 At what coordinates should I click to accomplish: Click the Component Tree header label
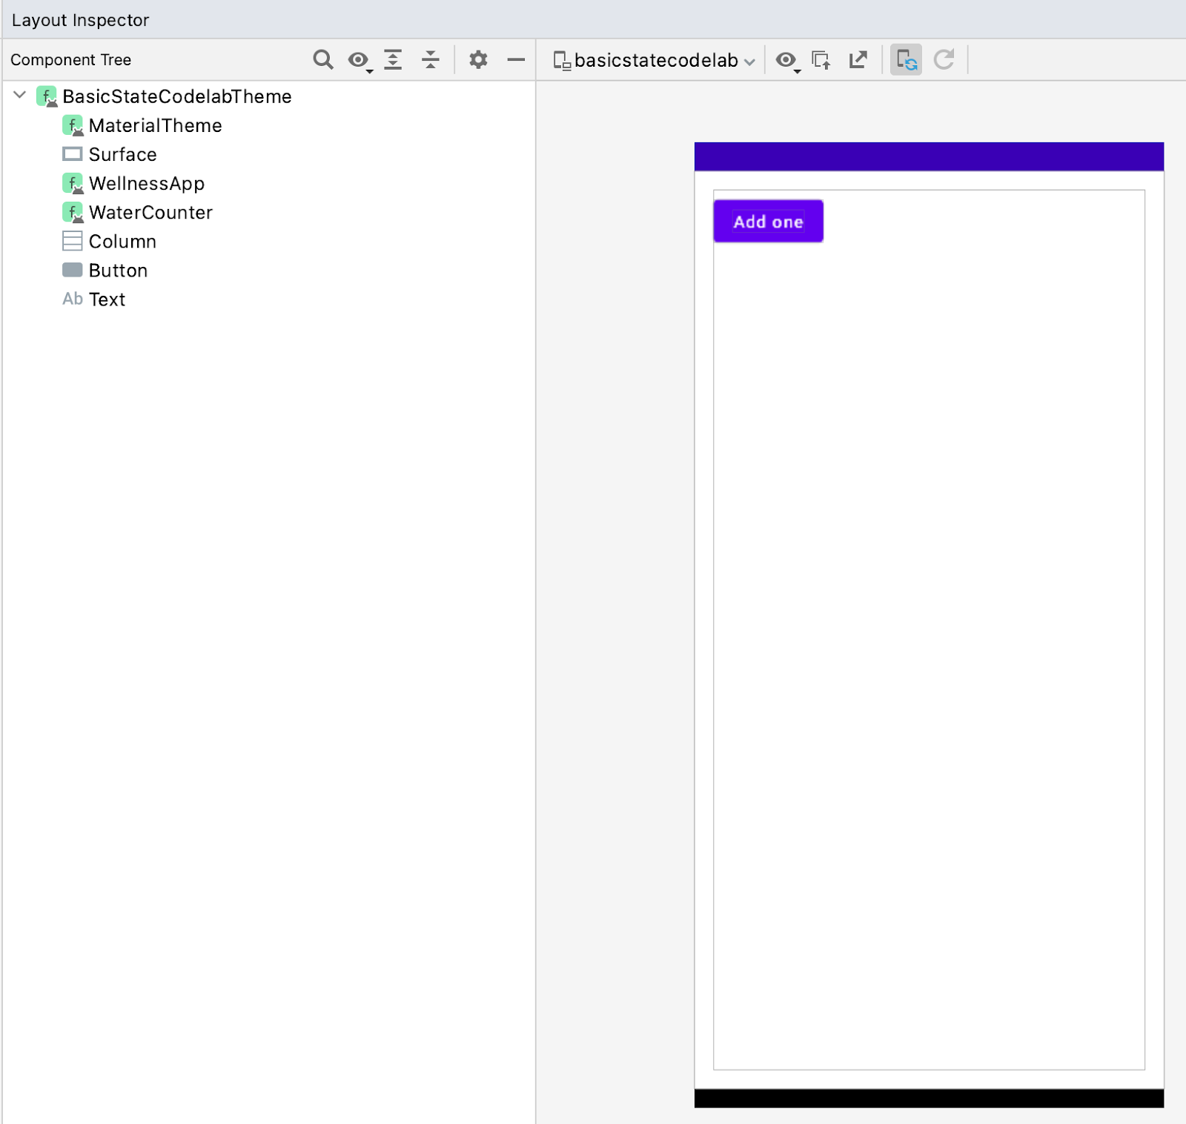coord(70,59)
